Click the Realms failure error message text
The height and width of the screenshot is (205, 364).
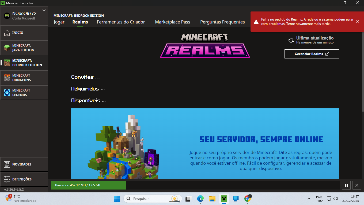pos(307,22)
